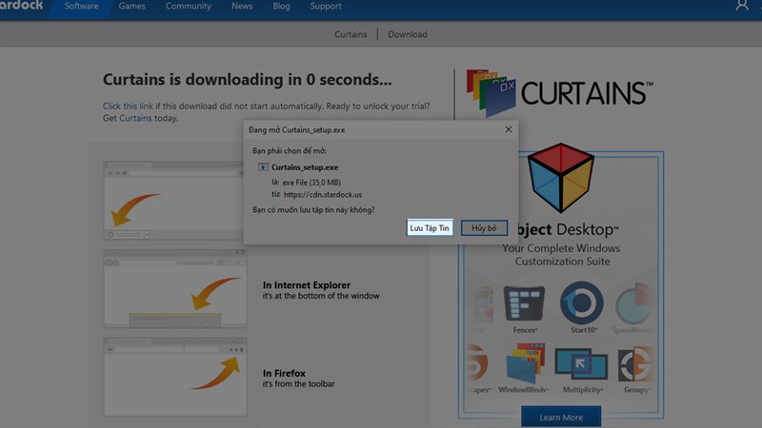The image size is (762, 428).
Task: Click the Lưu Tập Tin save button
Action: pyautogui.click(x=430, y=227)
